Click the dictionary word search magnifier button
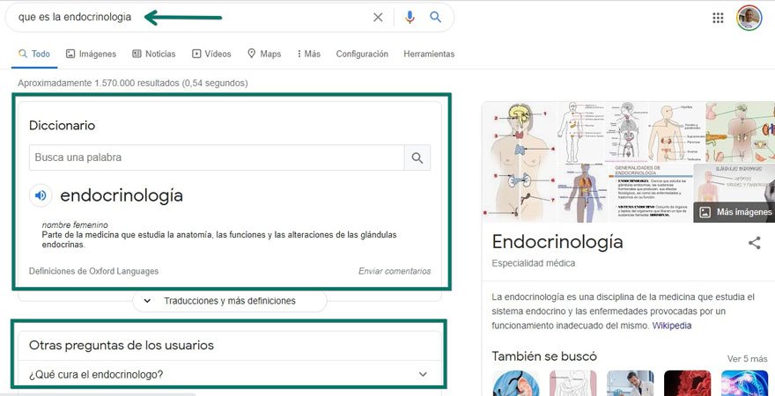 pyautogui.click(x=417, y=158)
